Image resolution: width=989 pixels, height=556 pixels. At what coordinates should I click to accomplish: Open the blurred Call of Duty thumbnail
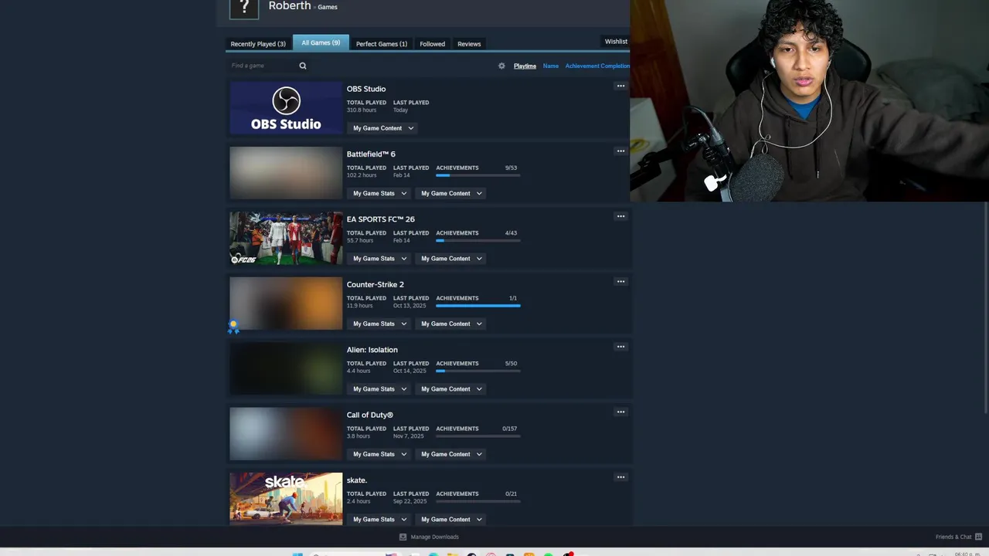286,434
